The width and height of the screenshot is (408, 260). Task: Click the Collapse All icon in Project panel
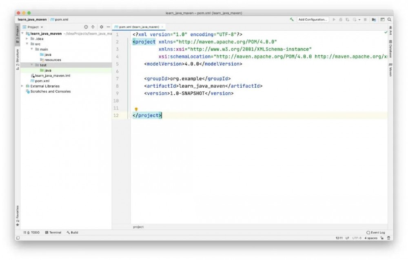[x=93, y=27]
